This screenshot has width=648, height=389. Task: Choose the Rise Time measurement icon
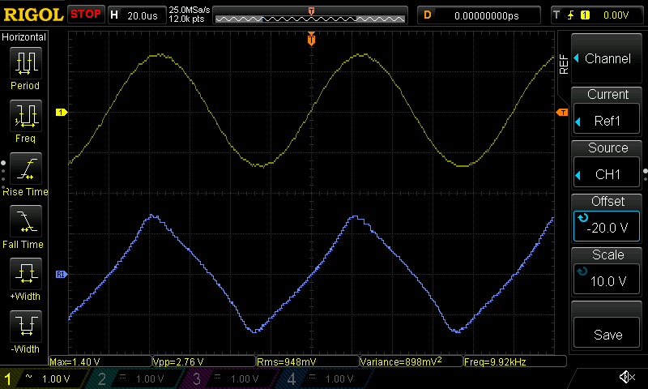point(25,169)
